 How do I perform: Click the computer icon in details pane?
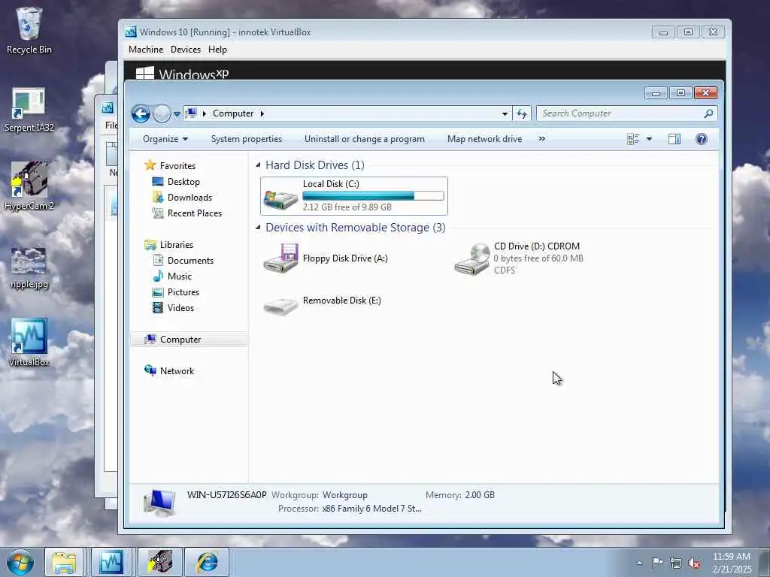159,503
